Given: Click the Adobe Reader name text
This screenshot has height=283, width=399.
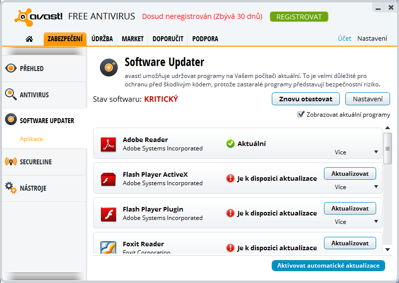Looking at the screenshot, I should [x=145, y=140].
